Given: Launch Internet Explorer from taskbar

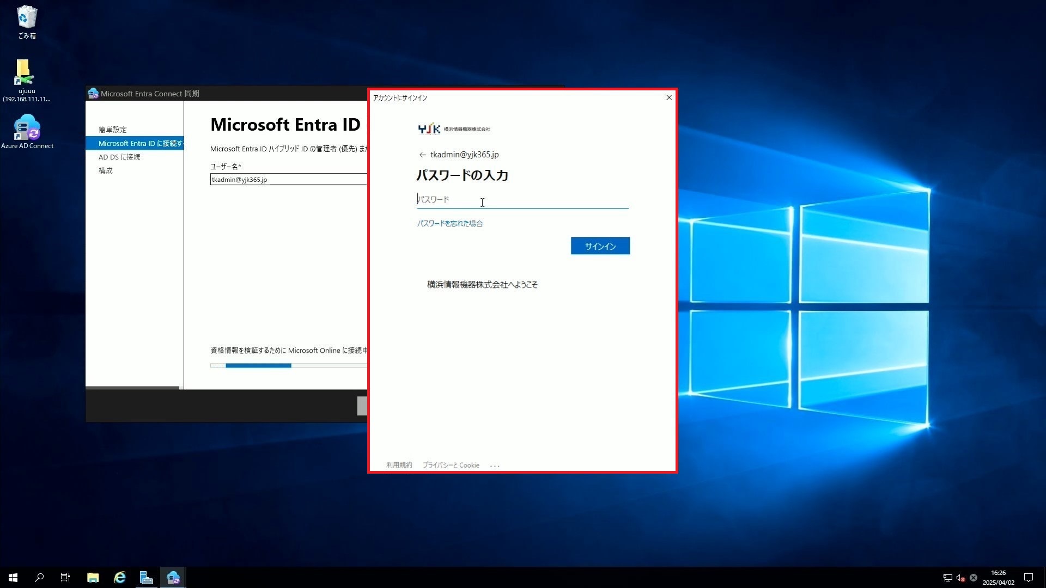Looking at the screenshot, I should (x=120, y=578).
